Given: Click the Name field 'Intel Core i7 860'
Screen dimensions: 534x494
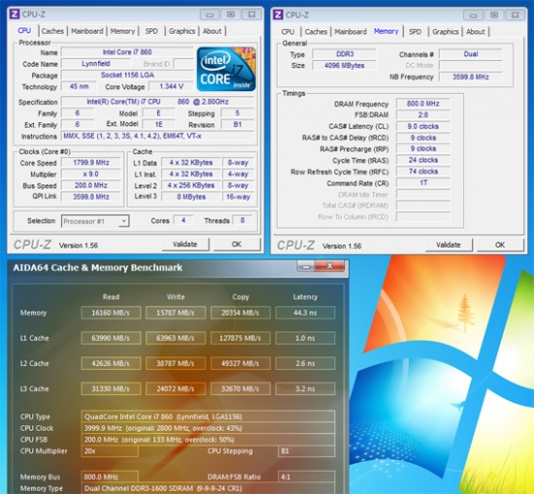Looking at the screenshot, I should tap(127, 52).
